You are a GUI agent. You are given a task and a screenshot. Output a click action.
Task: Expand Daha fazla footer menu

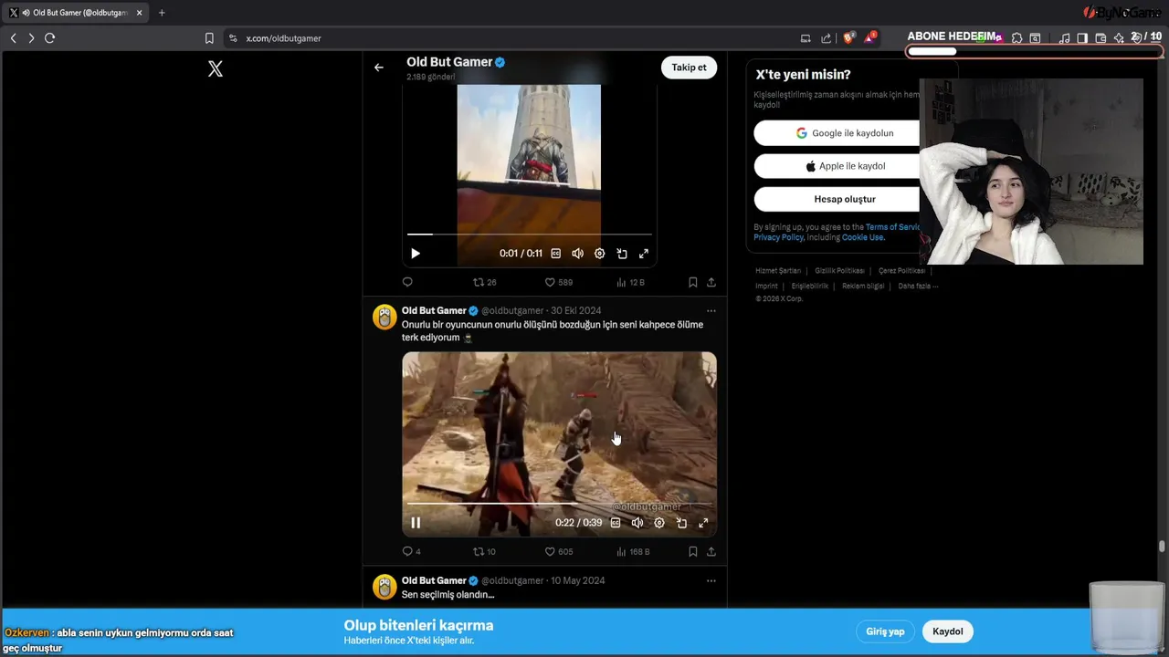click(x=918, y=286)
